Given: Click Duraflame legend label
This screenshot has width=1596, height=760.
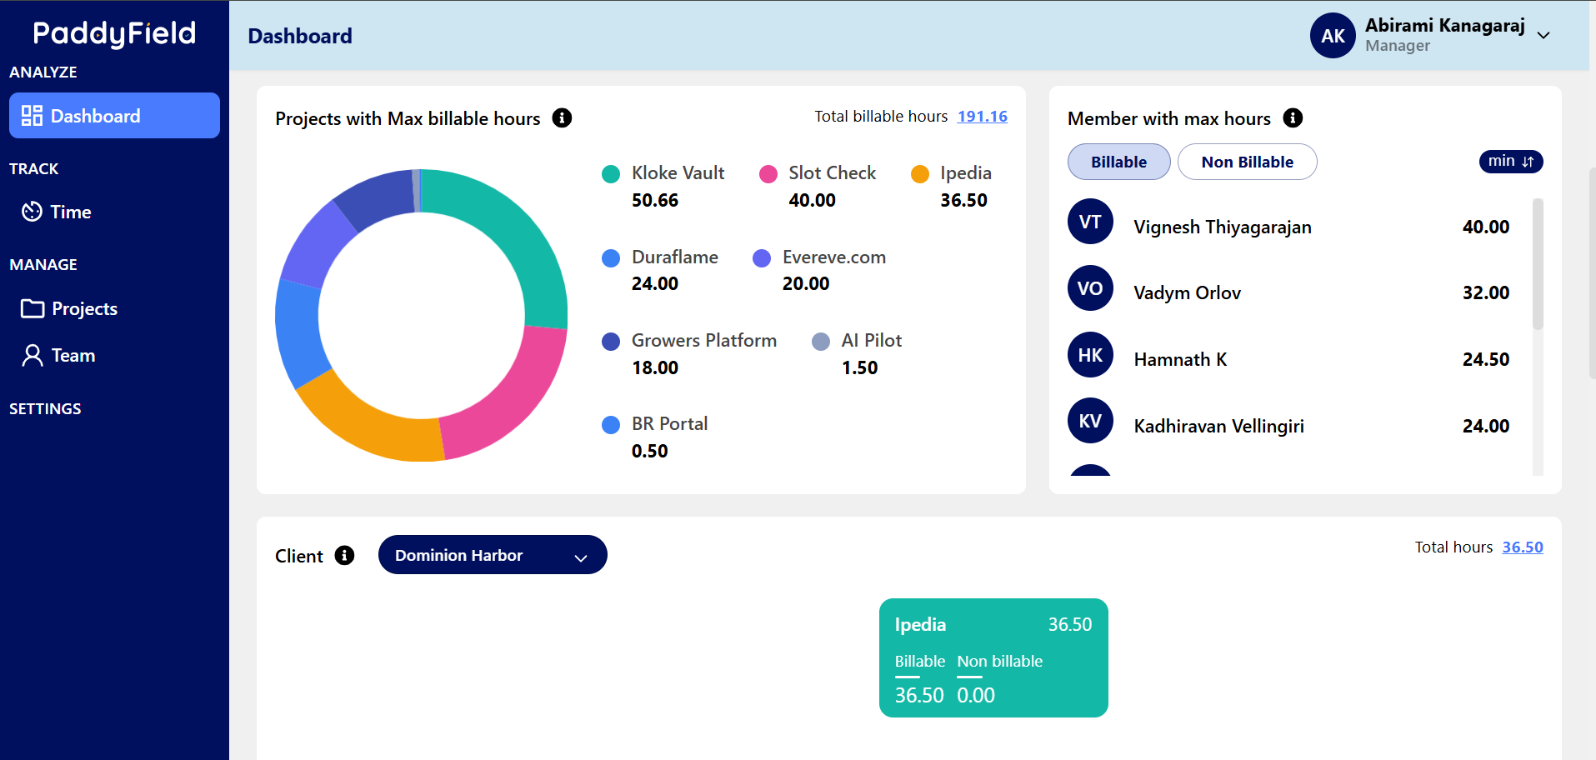Looking at the screenshot, I should coord(675,257).
